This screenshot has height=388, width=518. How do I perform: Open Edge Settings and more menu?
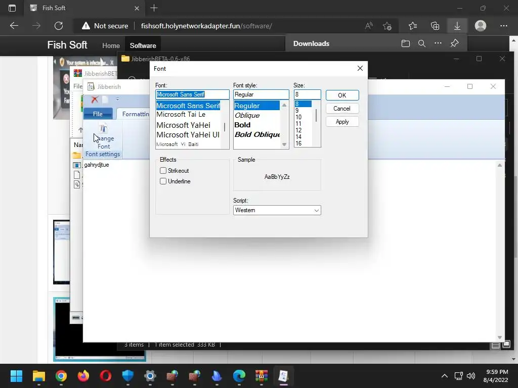point(503,26)
